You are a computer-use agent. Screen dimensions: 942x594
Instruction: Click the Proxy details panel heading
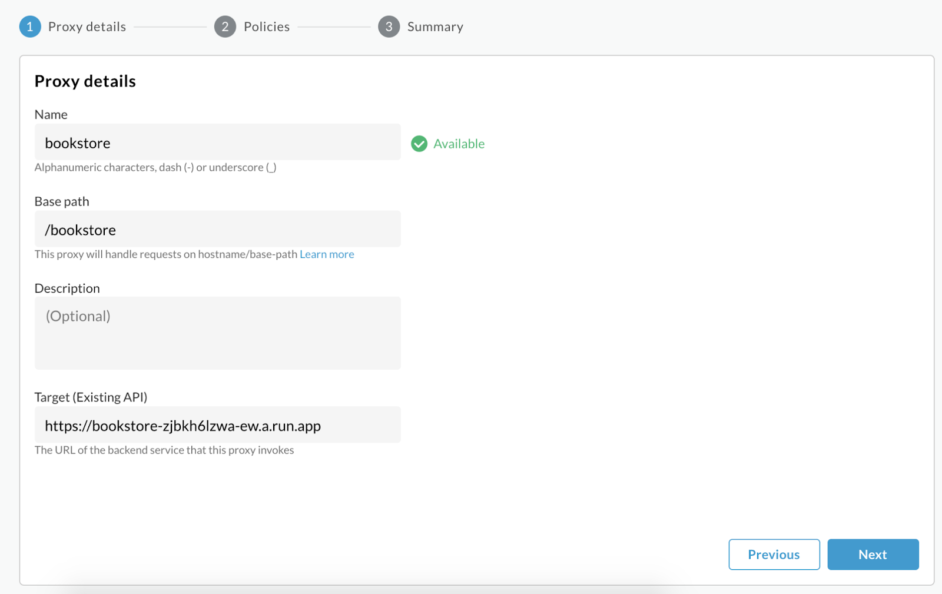click(x=85, y=81)
